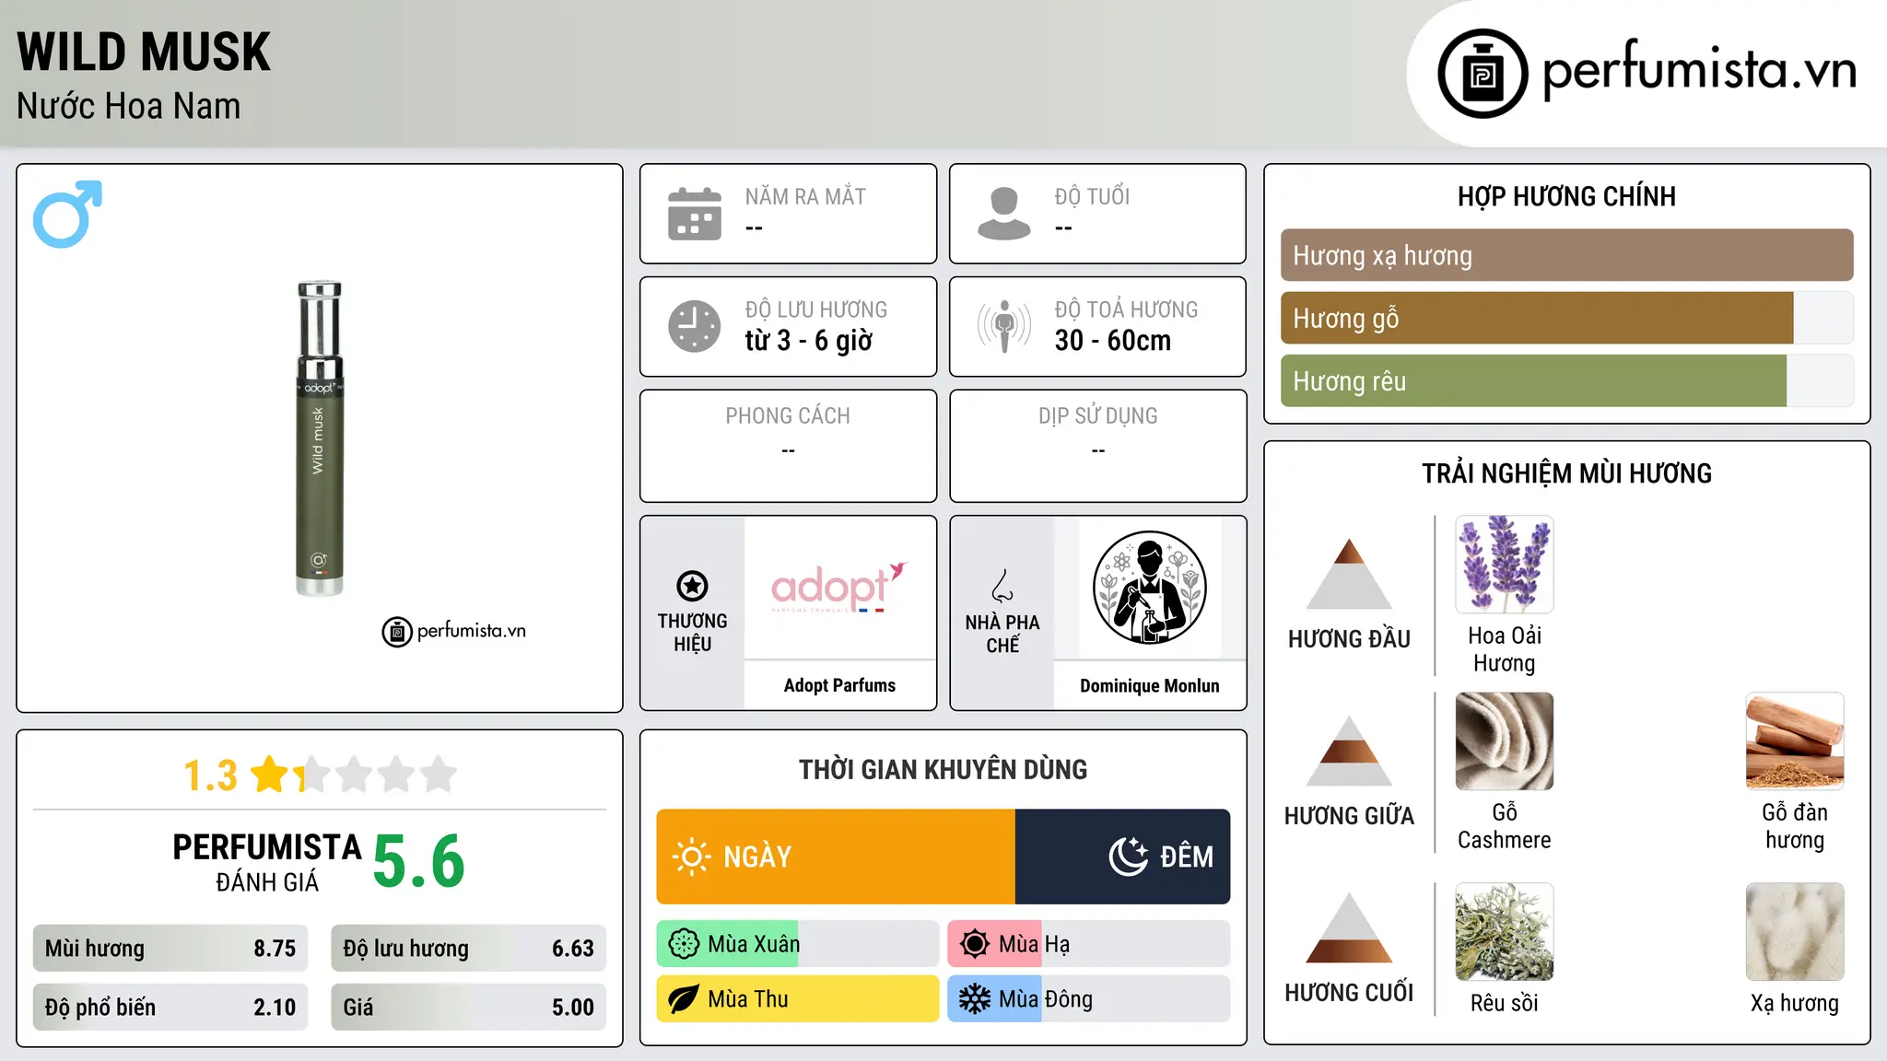
Task: Click the orange NGÀY daytime bar
Action: click(x=836, y=857)
